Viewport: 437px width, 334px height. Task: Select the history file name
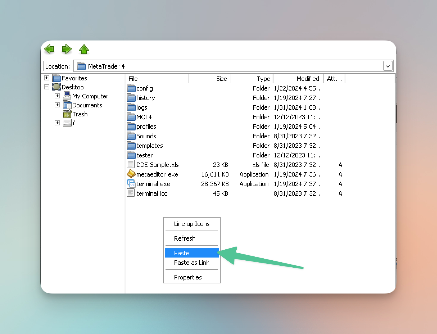point(146,98)
